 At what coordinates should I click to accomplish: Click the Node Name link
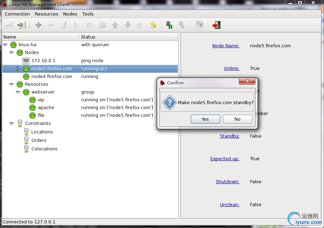click(226, 46)
